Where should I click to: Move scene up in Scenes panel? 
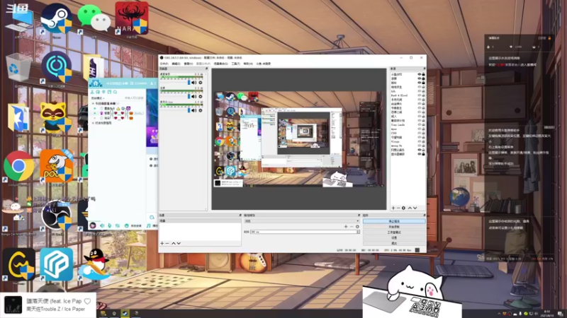click(x=173, y=243)
